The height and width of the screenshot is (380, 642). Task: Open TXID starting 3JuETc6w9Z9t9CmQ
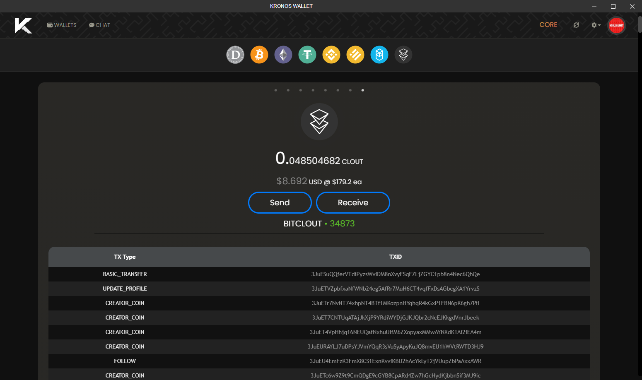(x=396, y=375)
